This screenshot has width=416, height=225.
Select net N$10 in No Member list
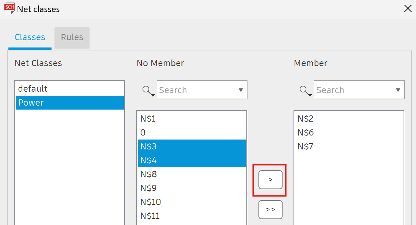click(x=192, y=202)
